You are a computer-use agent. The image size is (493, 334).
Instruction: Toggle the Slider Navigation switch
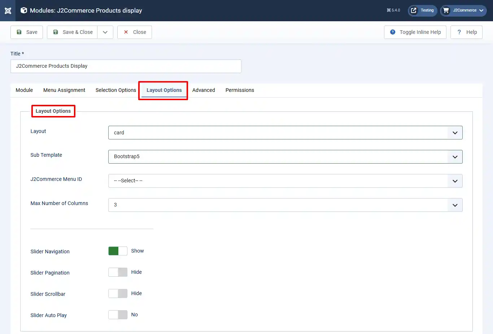tap(118, 251)
